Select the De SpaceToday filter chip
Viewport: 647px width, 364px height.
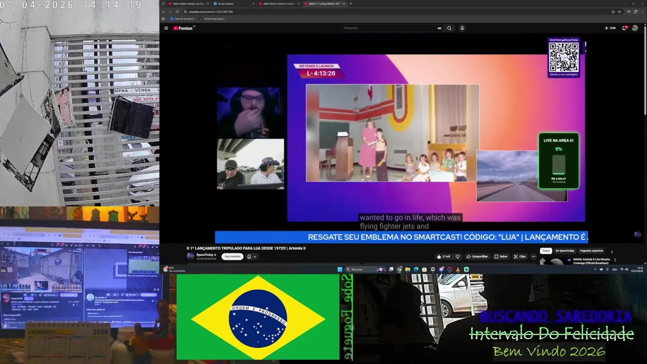coord(565,251)
